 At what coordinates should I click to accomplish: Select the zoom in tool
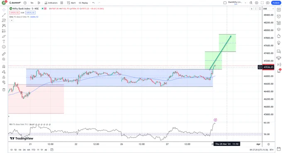4,59
